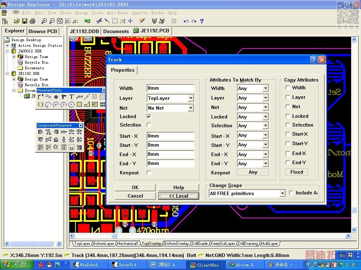Switch to the Browse PCB tab
This screenshot has width=361, height=270.
pyautogui.click(x=43, y=31)
